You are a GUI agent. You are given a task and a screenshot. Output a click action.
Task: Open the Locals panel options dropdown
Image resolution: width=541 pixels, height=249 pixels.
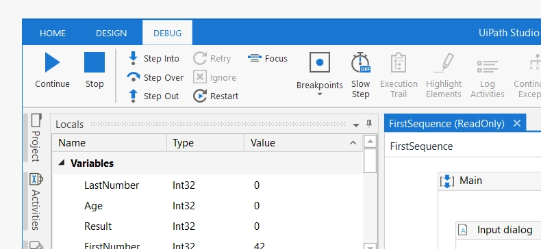click(356, 125)
